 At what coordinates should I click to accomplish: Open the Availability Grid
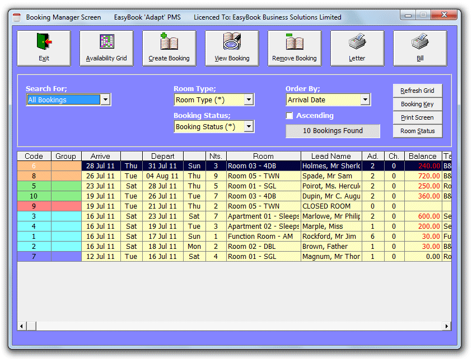(106, 43)
